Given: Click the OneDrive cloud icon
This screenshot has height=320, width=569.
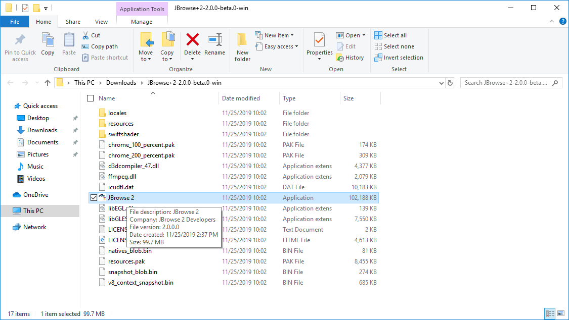Looking at the screenshot, I should [x=17, y=195].
